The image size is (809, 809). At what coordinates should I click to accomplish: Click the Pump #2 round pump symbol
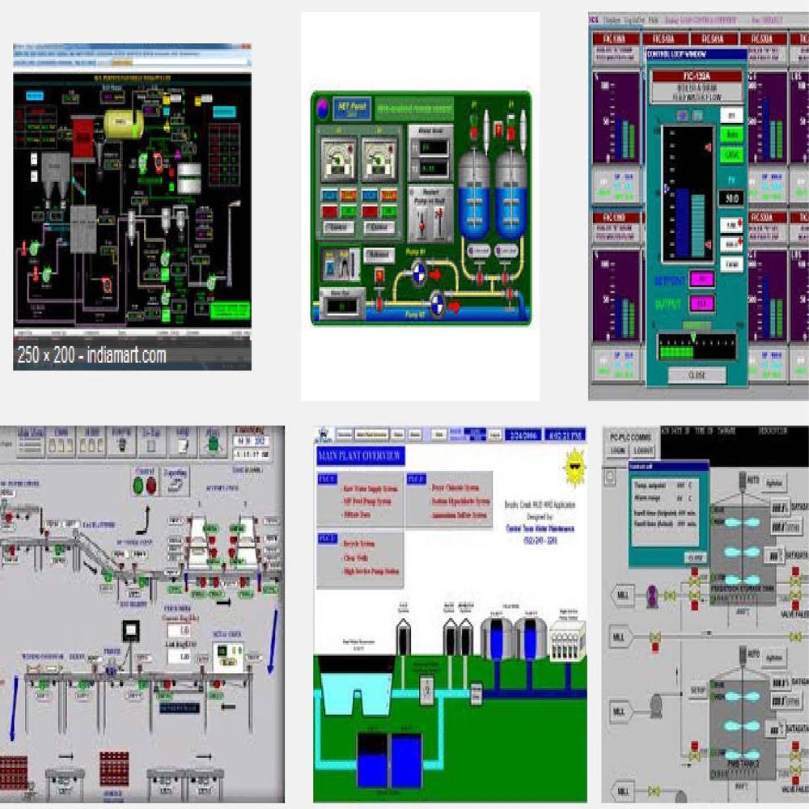pos(438,302)
